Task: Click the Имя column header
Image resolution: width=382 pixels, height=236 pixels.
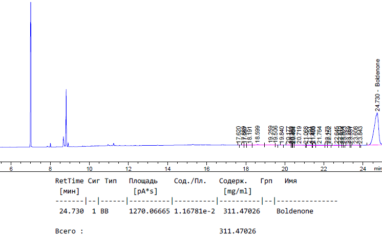Action: [x=290, y=181]
